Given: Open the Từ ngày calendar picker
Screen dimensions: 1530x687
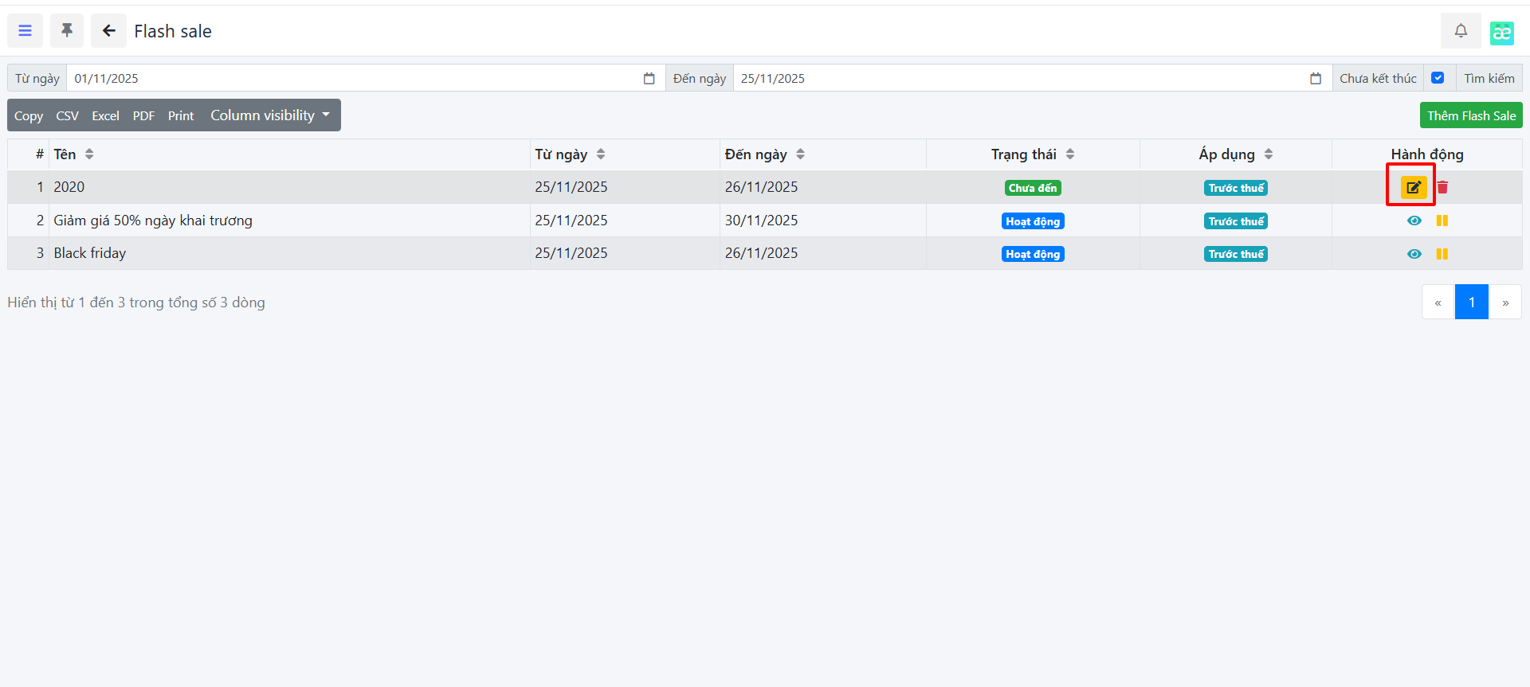Looking at the screenshot, I should 649,79.
